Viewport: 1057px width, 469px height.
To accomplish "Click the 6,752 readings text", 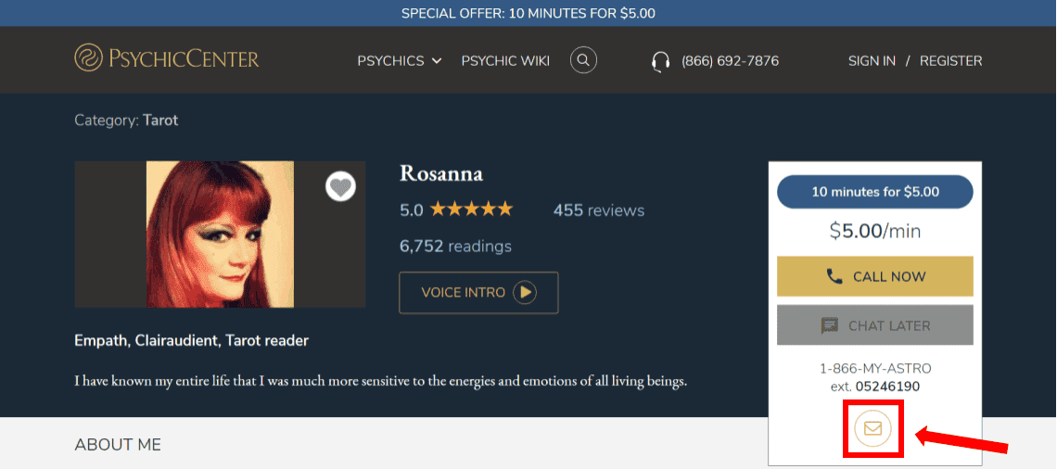I will pos(455,246).
